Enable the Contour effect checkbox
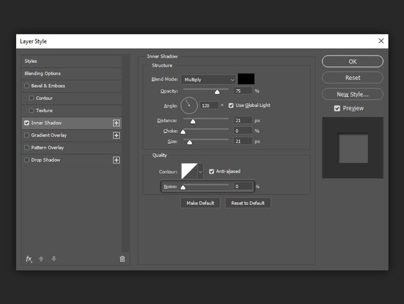The height and width of the screenshot is (304, 404). click(x=31, y=98)
